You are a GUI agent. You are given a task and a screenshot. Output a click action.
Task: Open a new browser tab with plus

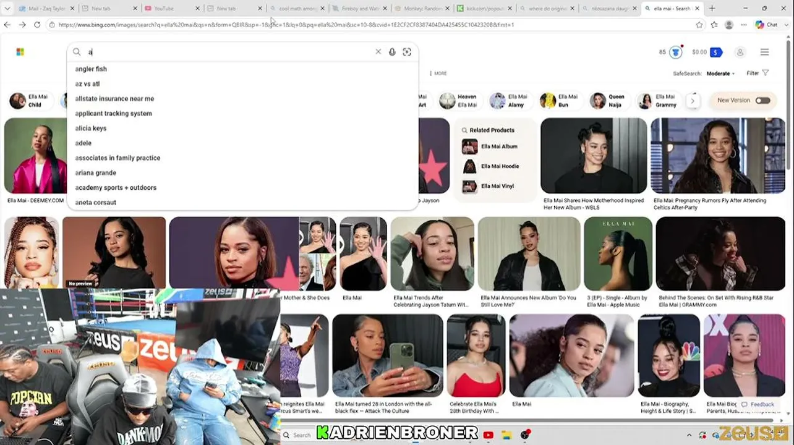(x=712, y=8)
